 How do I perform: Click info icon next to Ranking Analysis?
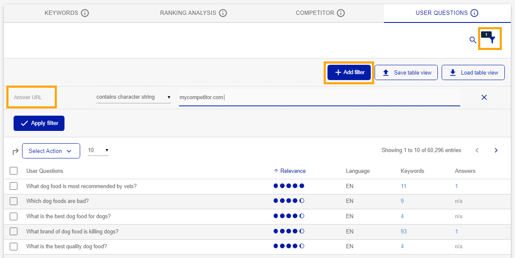223,13
